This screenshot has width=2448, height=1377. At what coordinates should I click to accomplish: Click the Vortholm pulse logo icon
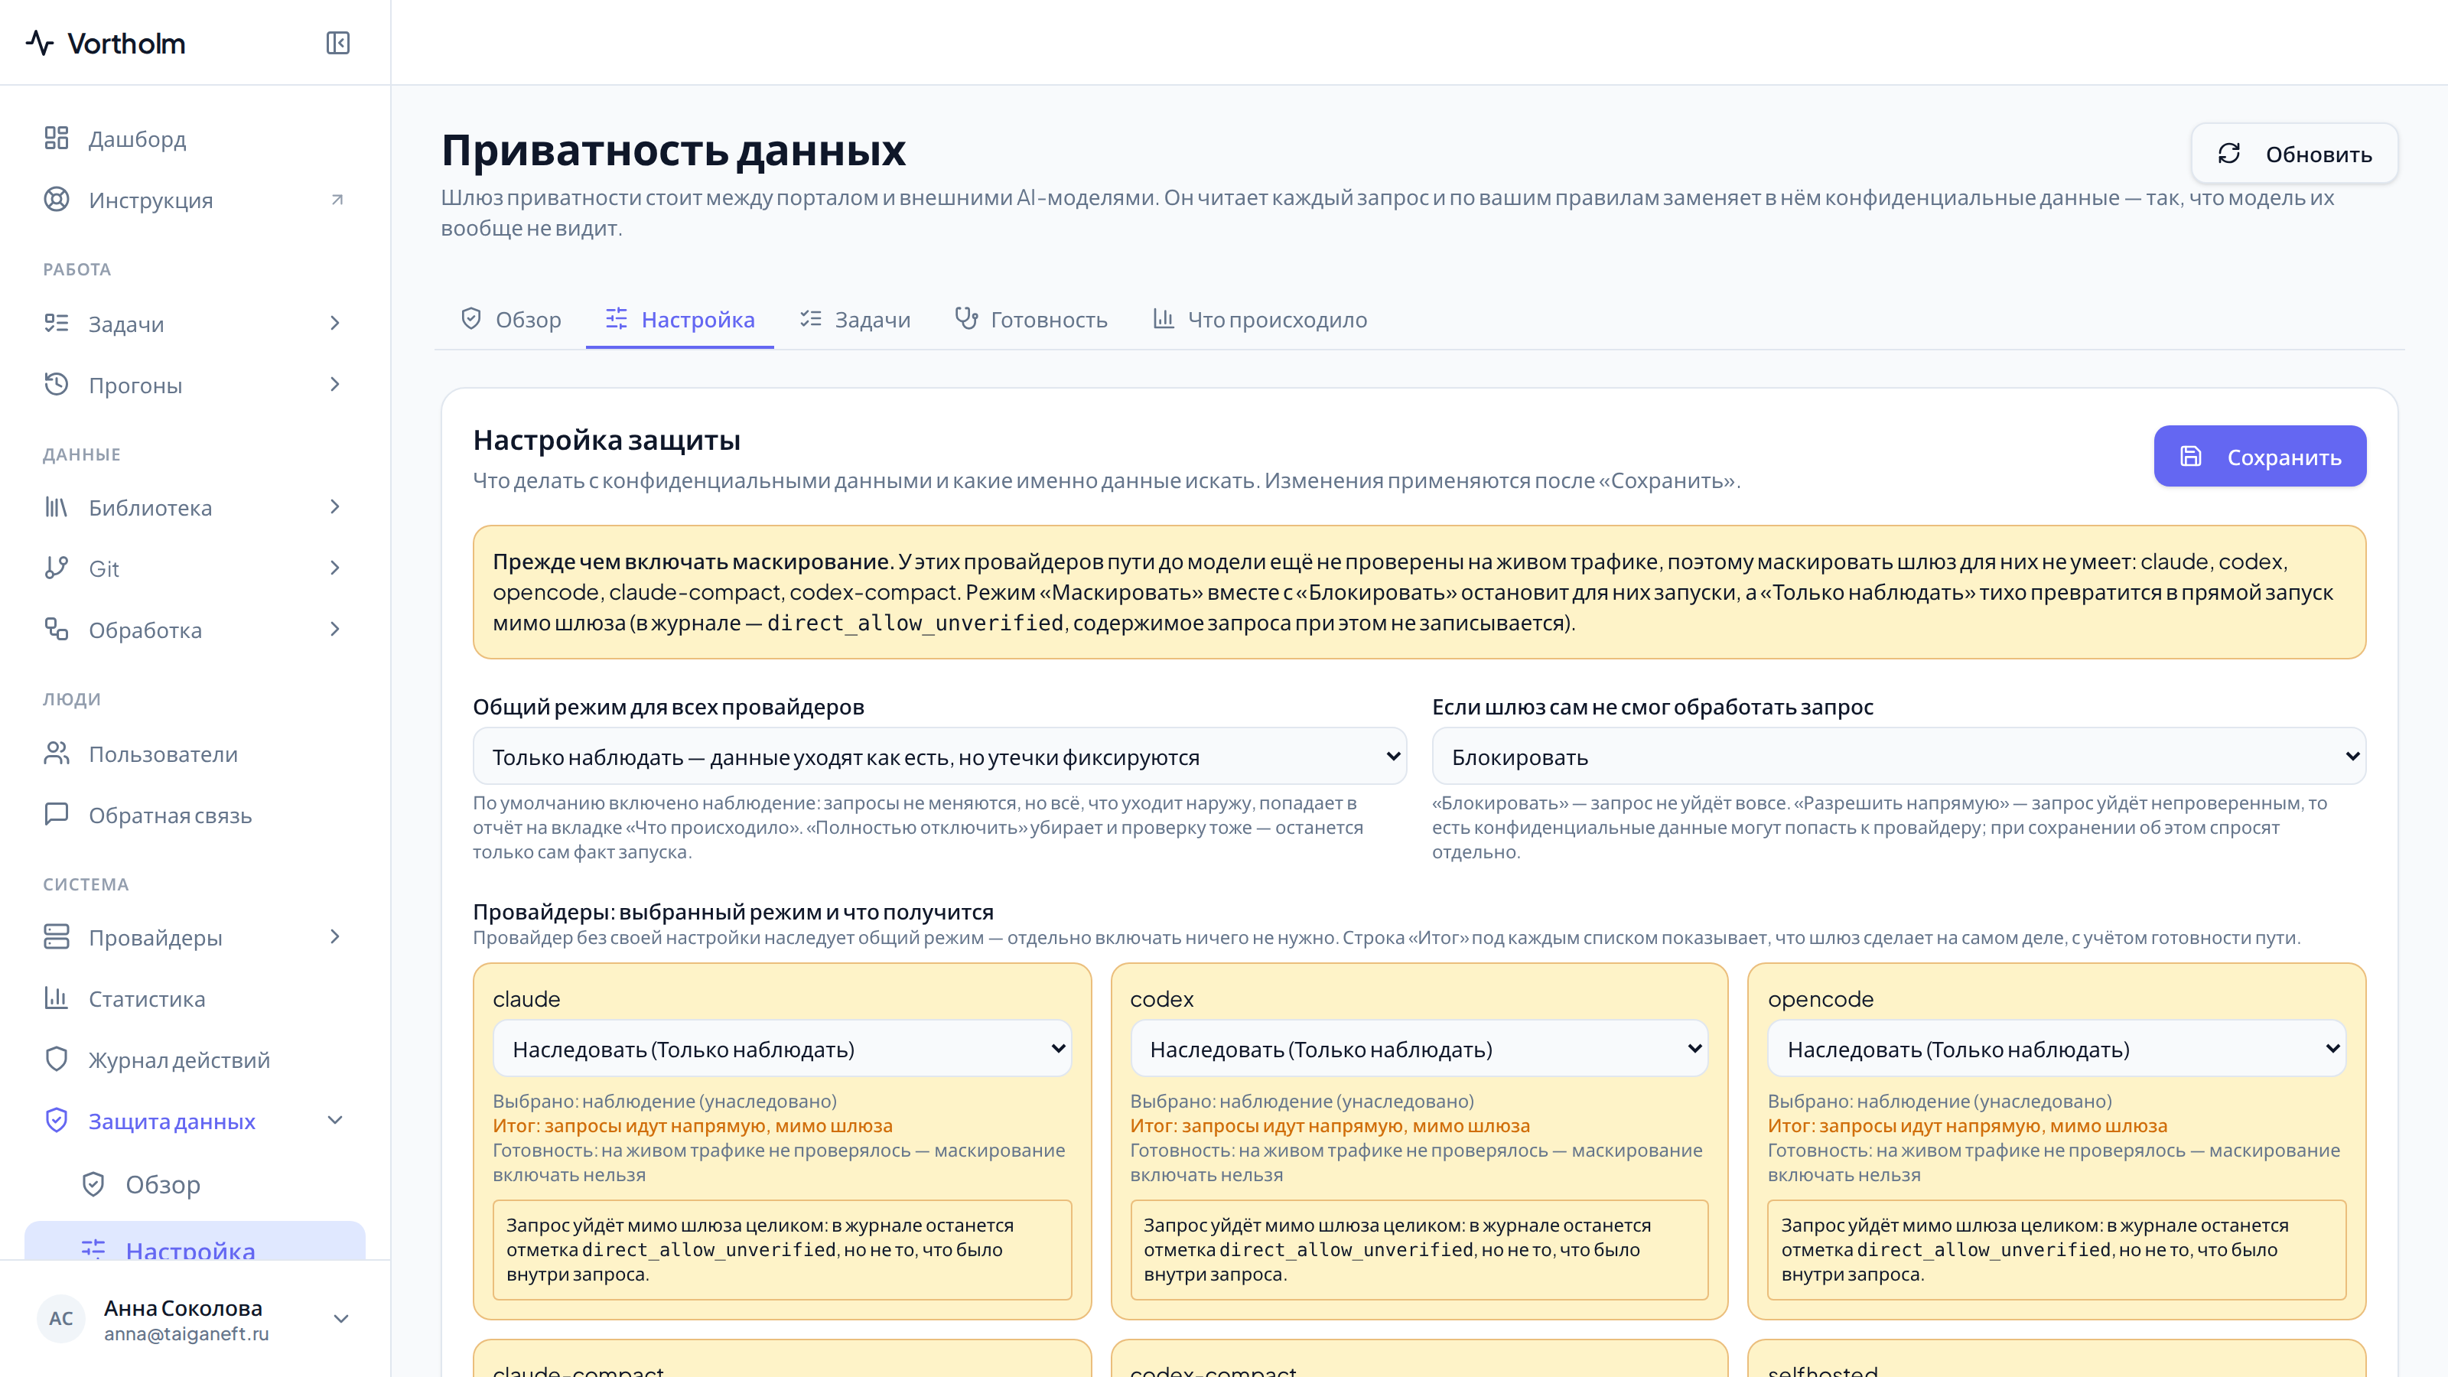[40, 43]
